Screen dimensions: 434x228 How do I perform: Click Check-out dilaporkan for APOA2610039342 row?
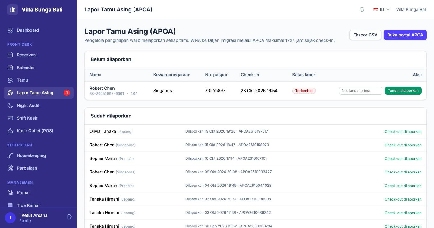pos(403,213)
